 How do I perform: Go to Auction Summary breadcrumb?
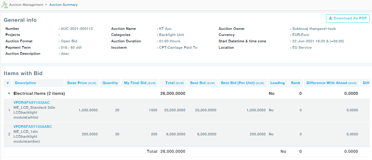[63, 5]
